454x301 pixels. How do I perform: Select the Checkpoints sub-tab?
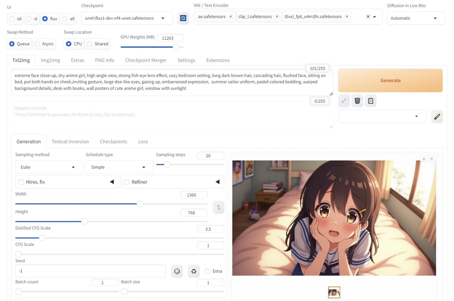(x=113, y=141)
